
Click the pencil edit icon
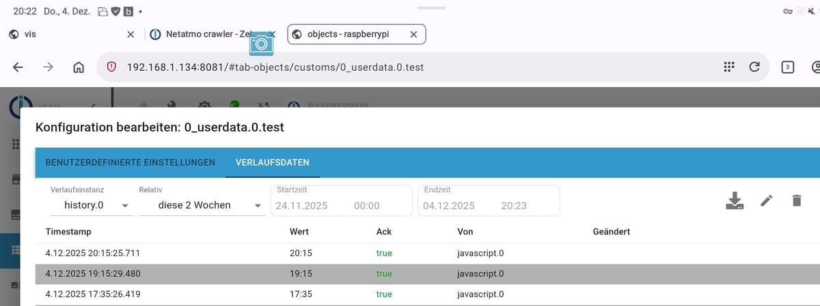point(767,200)
